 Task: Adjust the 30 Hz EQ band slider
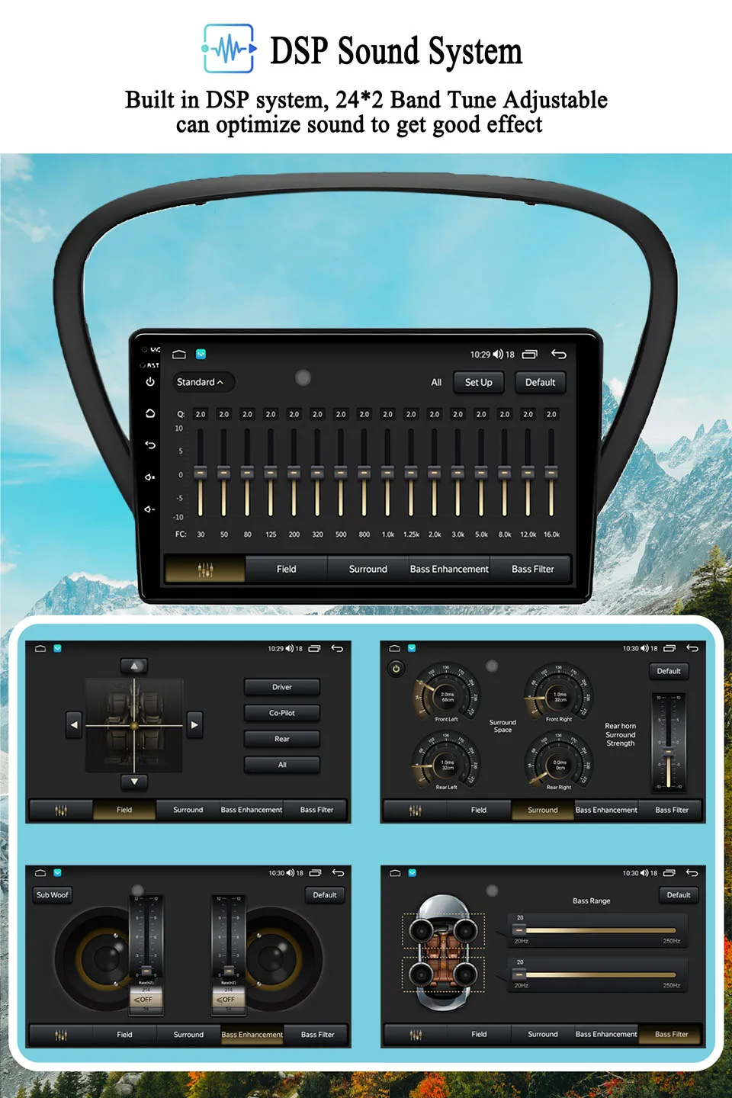(201, 473)
